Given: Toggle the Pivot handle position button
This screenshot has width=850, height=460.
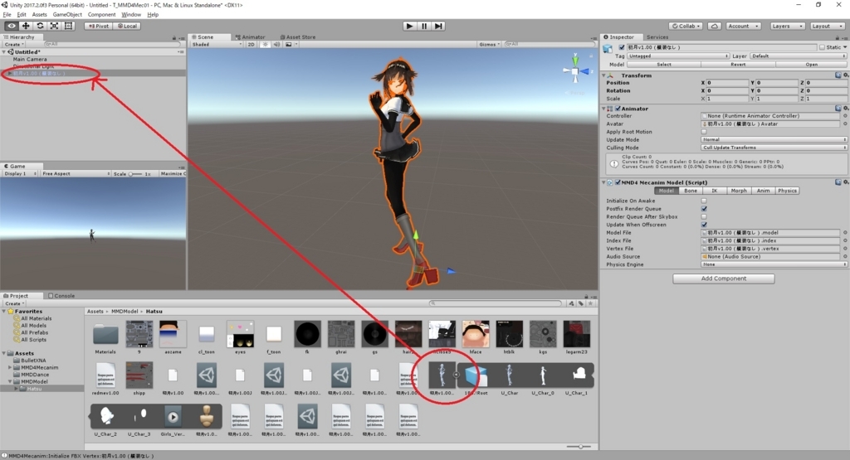Looking at the screenshot, I should click(x=99, y=26).
